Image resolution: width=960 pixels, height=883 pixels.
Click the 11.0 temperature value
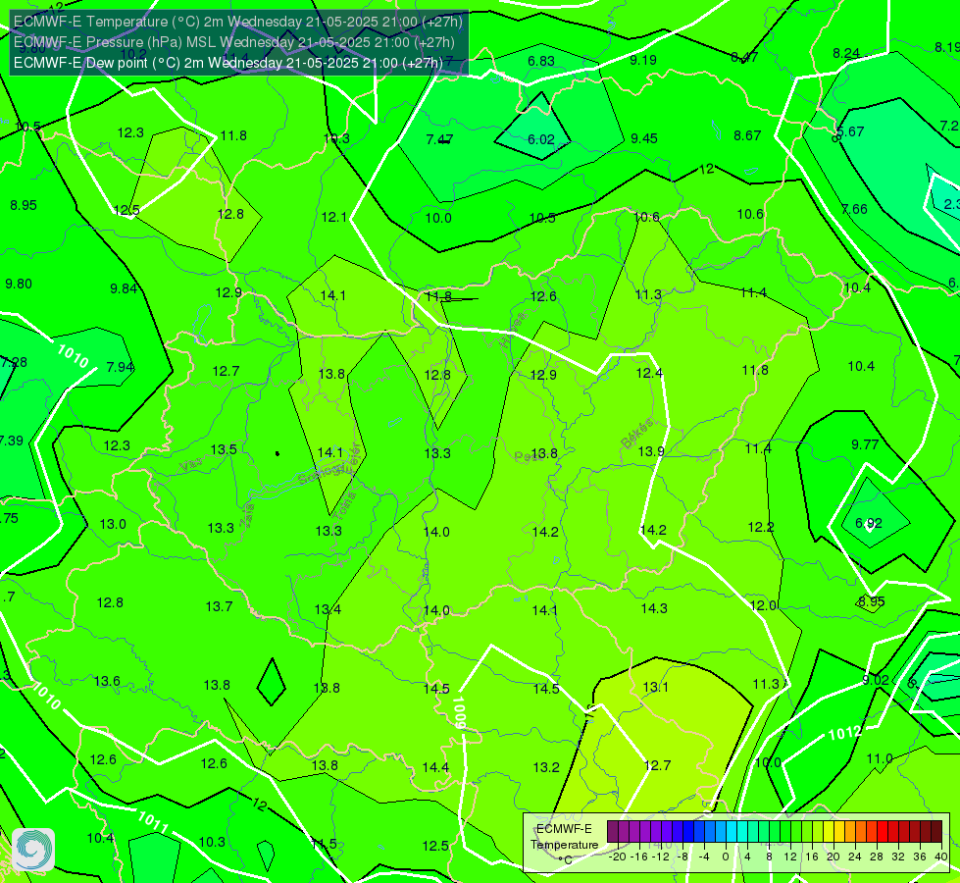tap(880, 758)
